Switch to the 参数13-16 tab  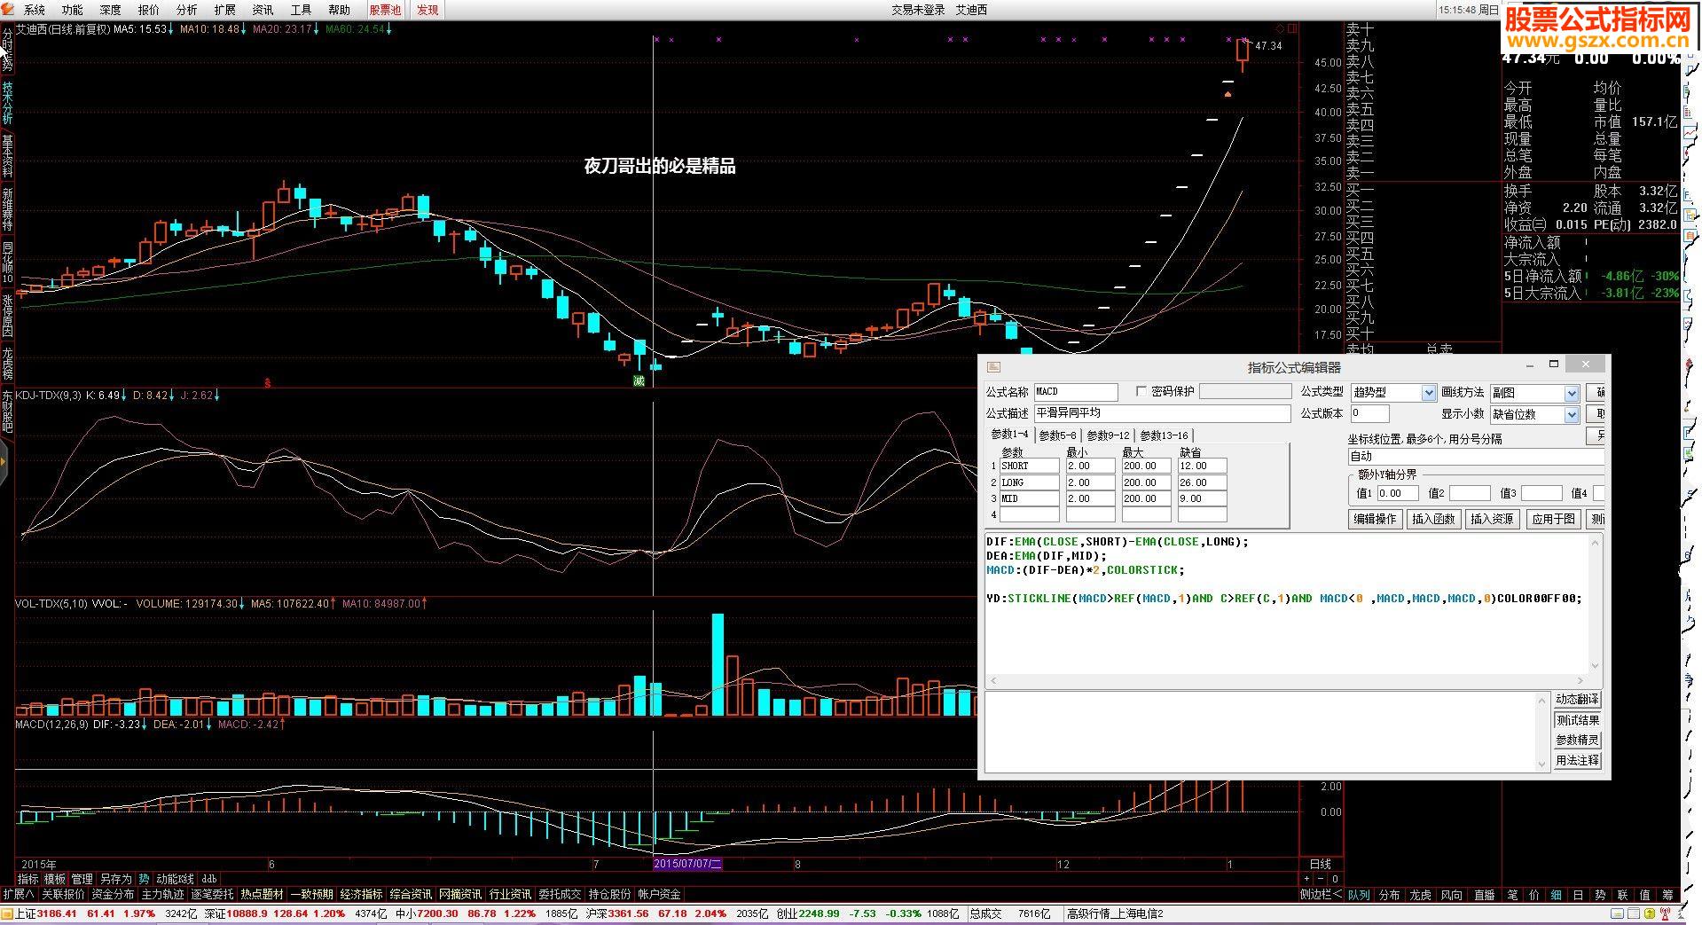[x=1164, y=435]
